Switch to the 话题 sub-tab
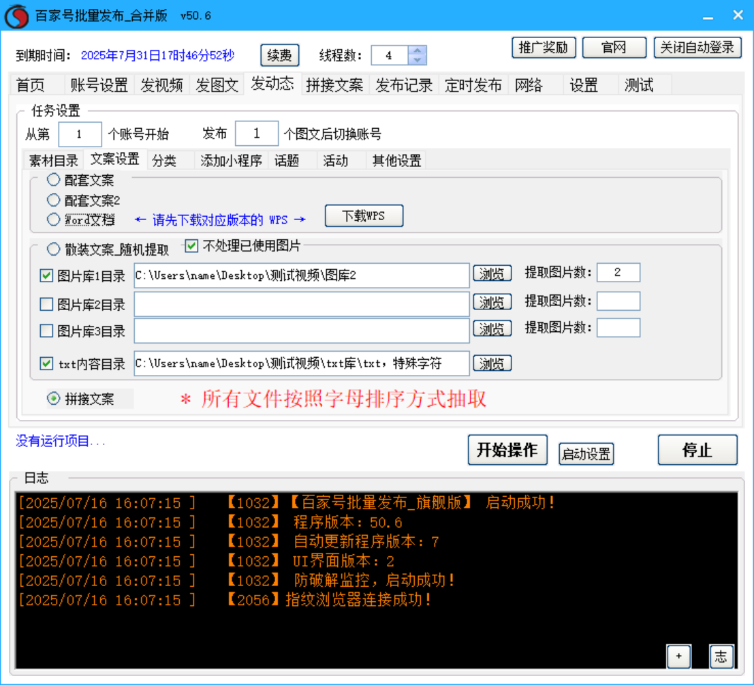This screenshot has width=754, height=685. pos(292,160)
